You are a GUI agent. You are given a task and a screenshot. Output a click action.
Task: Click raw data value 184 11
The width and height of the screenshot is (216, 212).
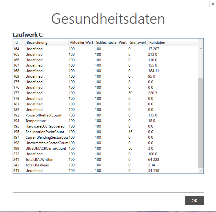154,71
